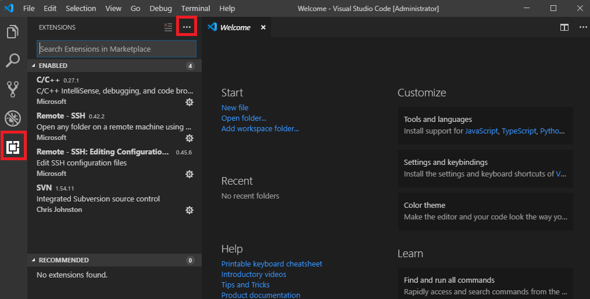Click Find and run all commands card
Viewport: 590px width, 299px height.
click(x=485, y=283)
